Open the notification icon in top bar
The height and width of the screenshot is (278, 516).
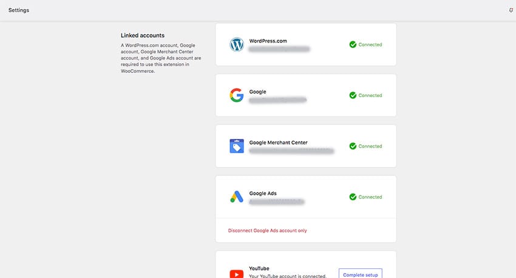coord(511,10)
